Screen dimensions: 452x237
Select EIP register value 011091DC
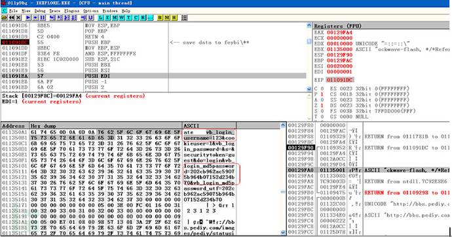pyautogui.click(x=339, y=80)
